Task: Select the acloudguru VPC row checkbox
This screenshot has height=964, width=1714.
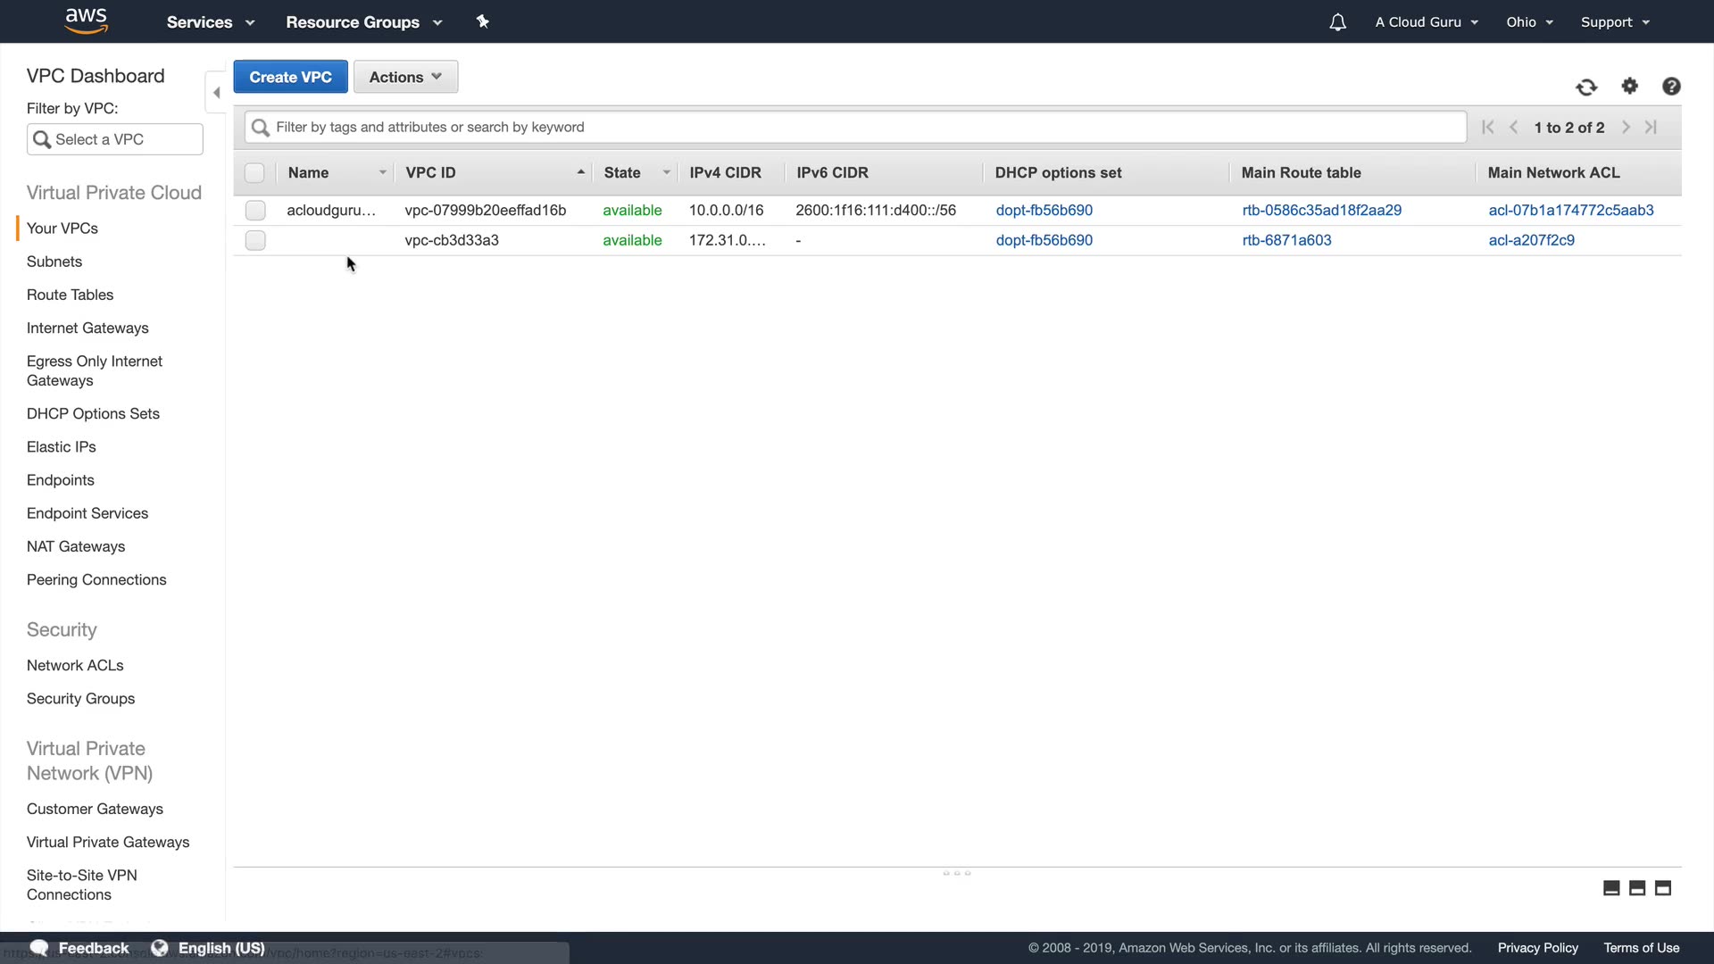Action: click(x=255, y=210)
